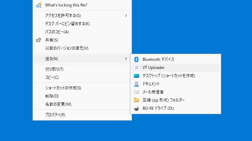Send file to VT Uploader
Viewport: 252px width, 141px height.
pyautogui.click(x=175, y=68)
